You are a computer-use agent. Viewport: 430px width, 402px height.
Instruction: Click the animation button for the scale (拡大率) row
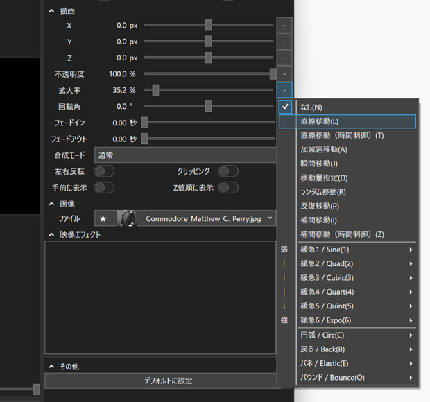[284, 90]
